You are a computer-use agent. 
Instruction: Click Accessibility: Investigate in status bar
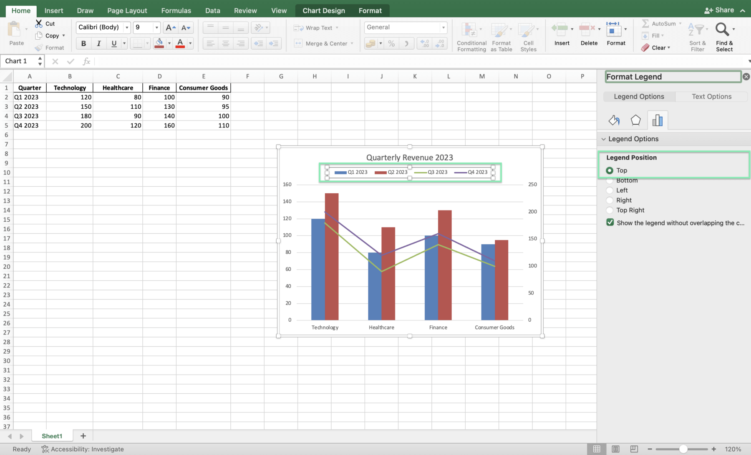(x=83, y=449)
